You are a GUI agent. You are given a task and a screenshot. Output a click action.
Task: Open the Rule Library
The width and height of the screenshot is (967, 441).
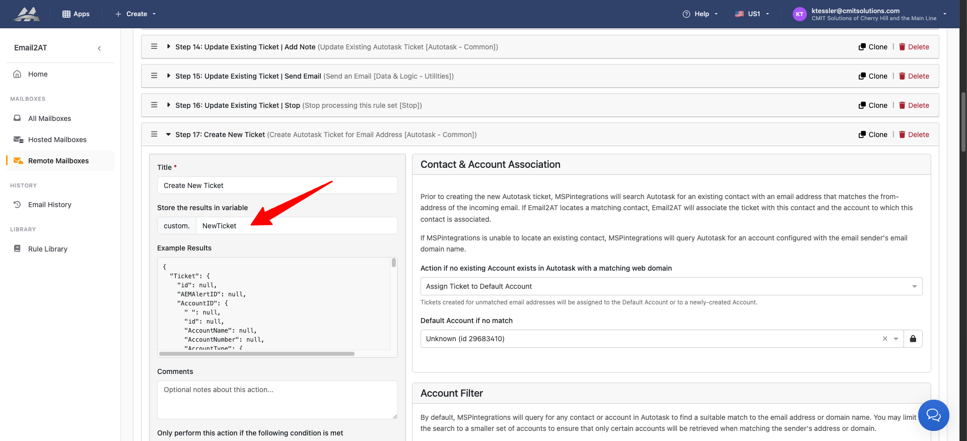point(47,249)
